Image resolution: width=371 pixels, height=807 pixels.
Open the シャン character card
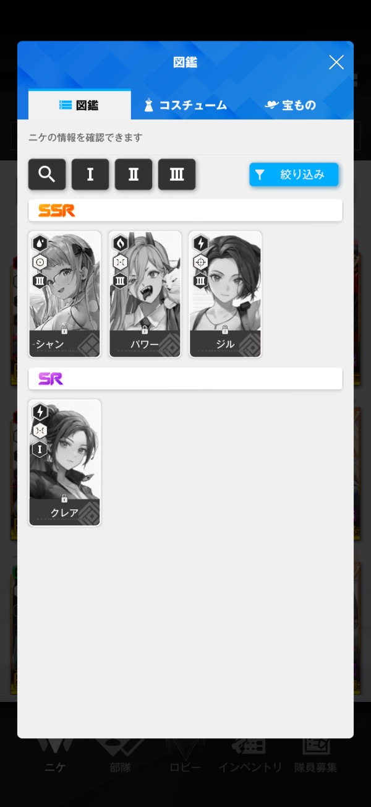click(64, 294)
